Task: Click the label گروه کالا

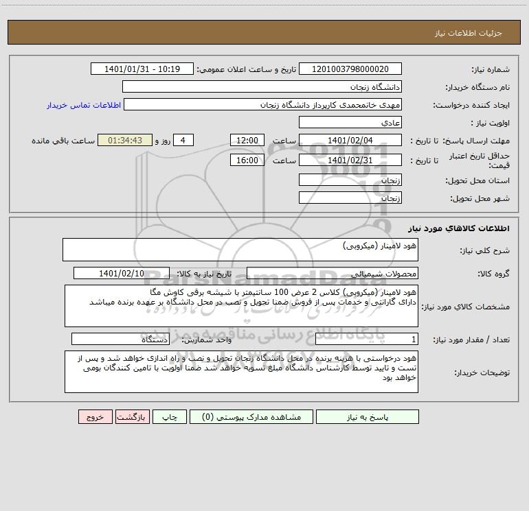Action: (493, 274)
